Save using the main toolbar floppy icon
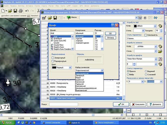The image size is (167, 125). (x=15, y=11)
